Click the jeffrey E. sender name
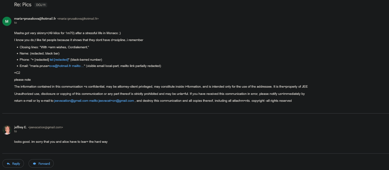 click(x=20, y=127)
